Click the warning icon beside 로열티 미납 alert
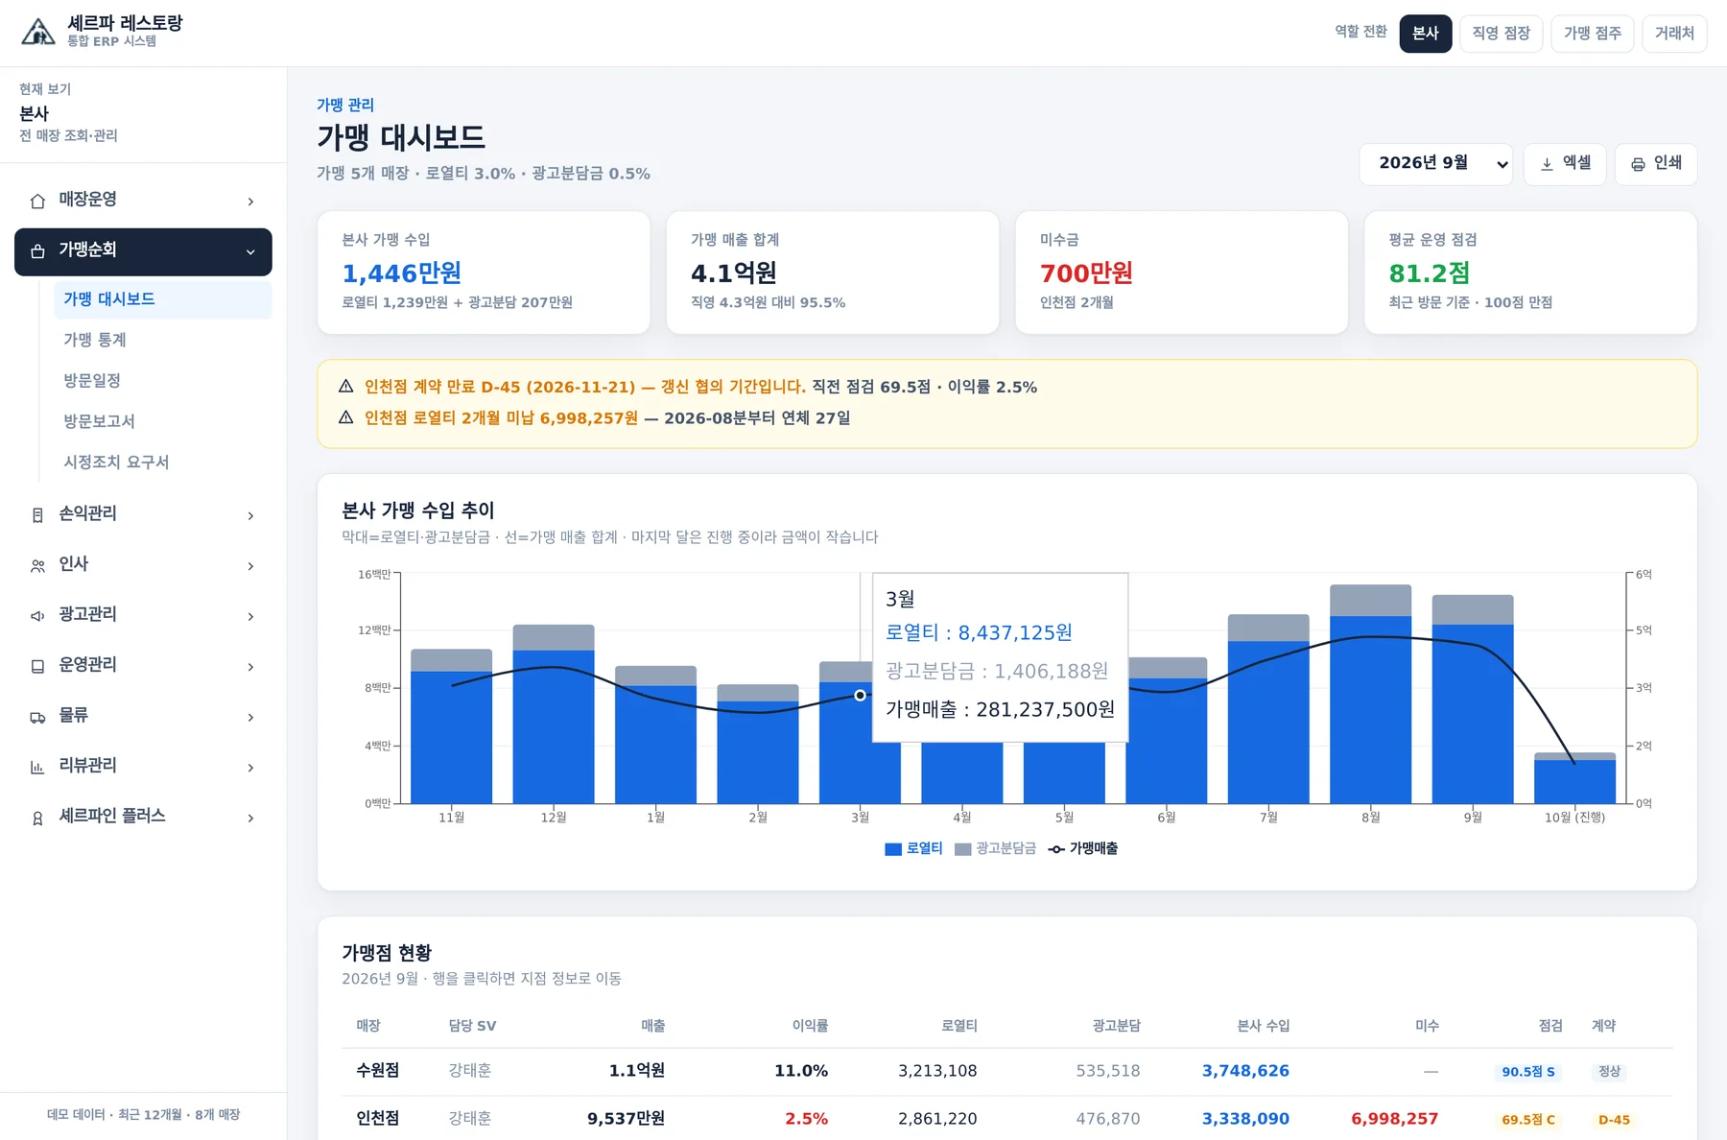Screen dimensions: 1727x1140 click(346, 416)
